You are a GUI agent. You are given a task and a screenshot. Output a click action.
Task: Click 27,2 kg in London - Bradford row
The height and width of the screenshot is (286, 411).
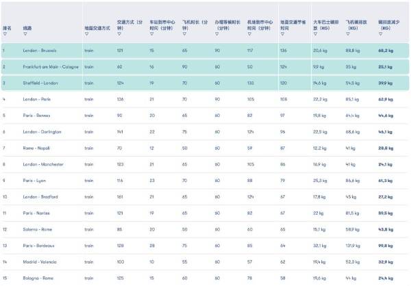[386, 196]
